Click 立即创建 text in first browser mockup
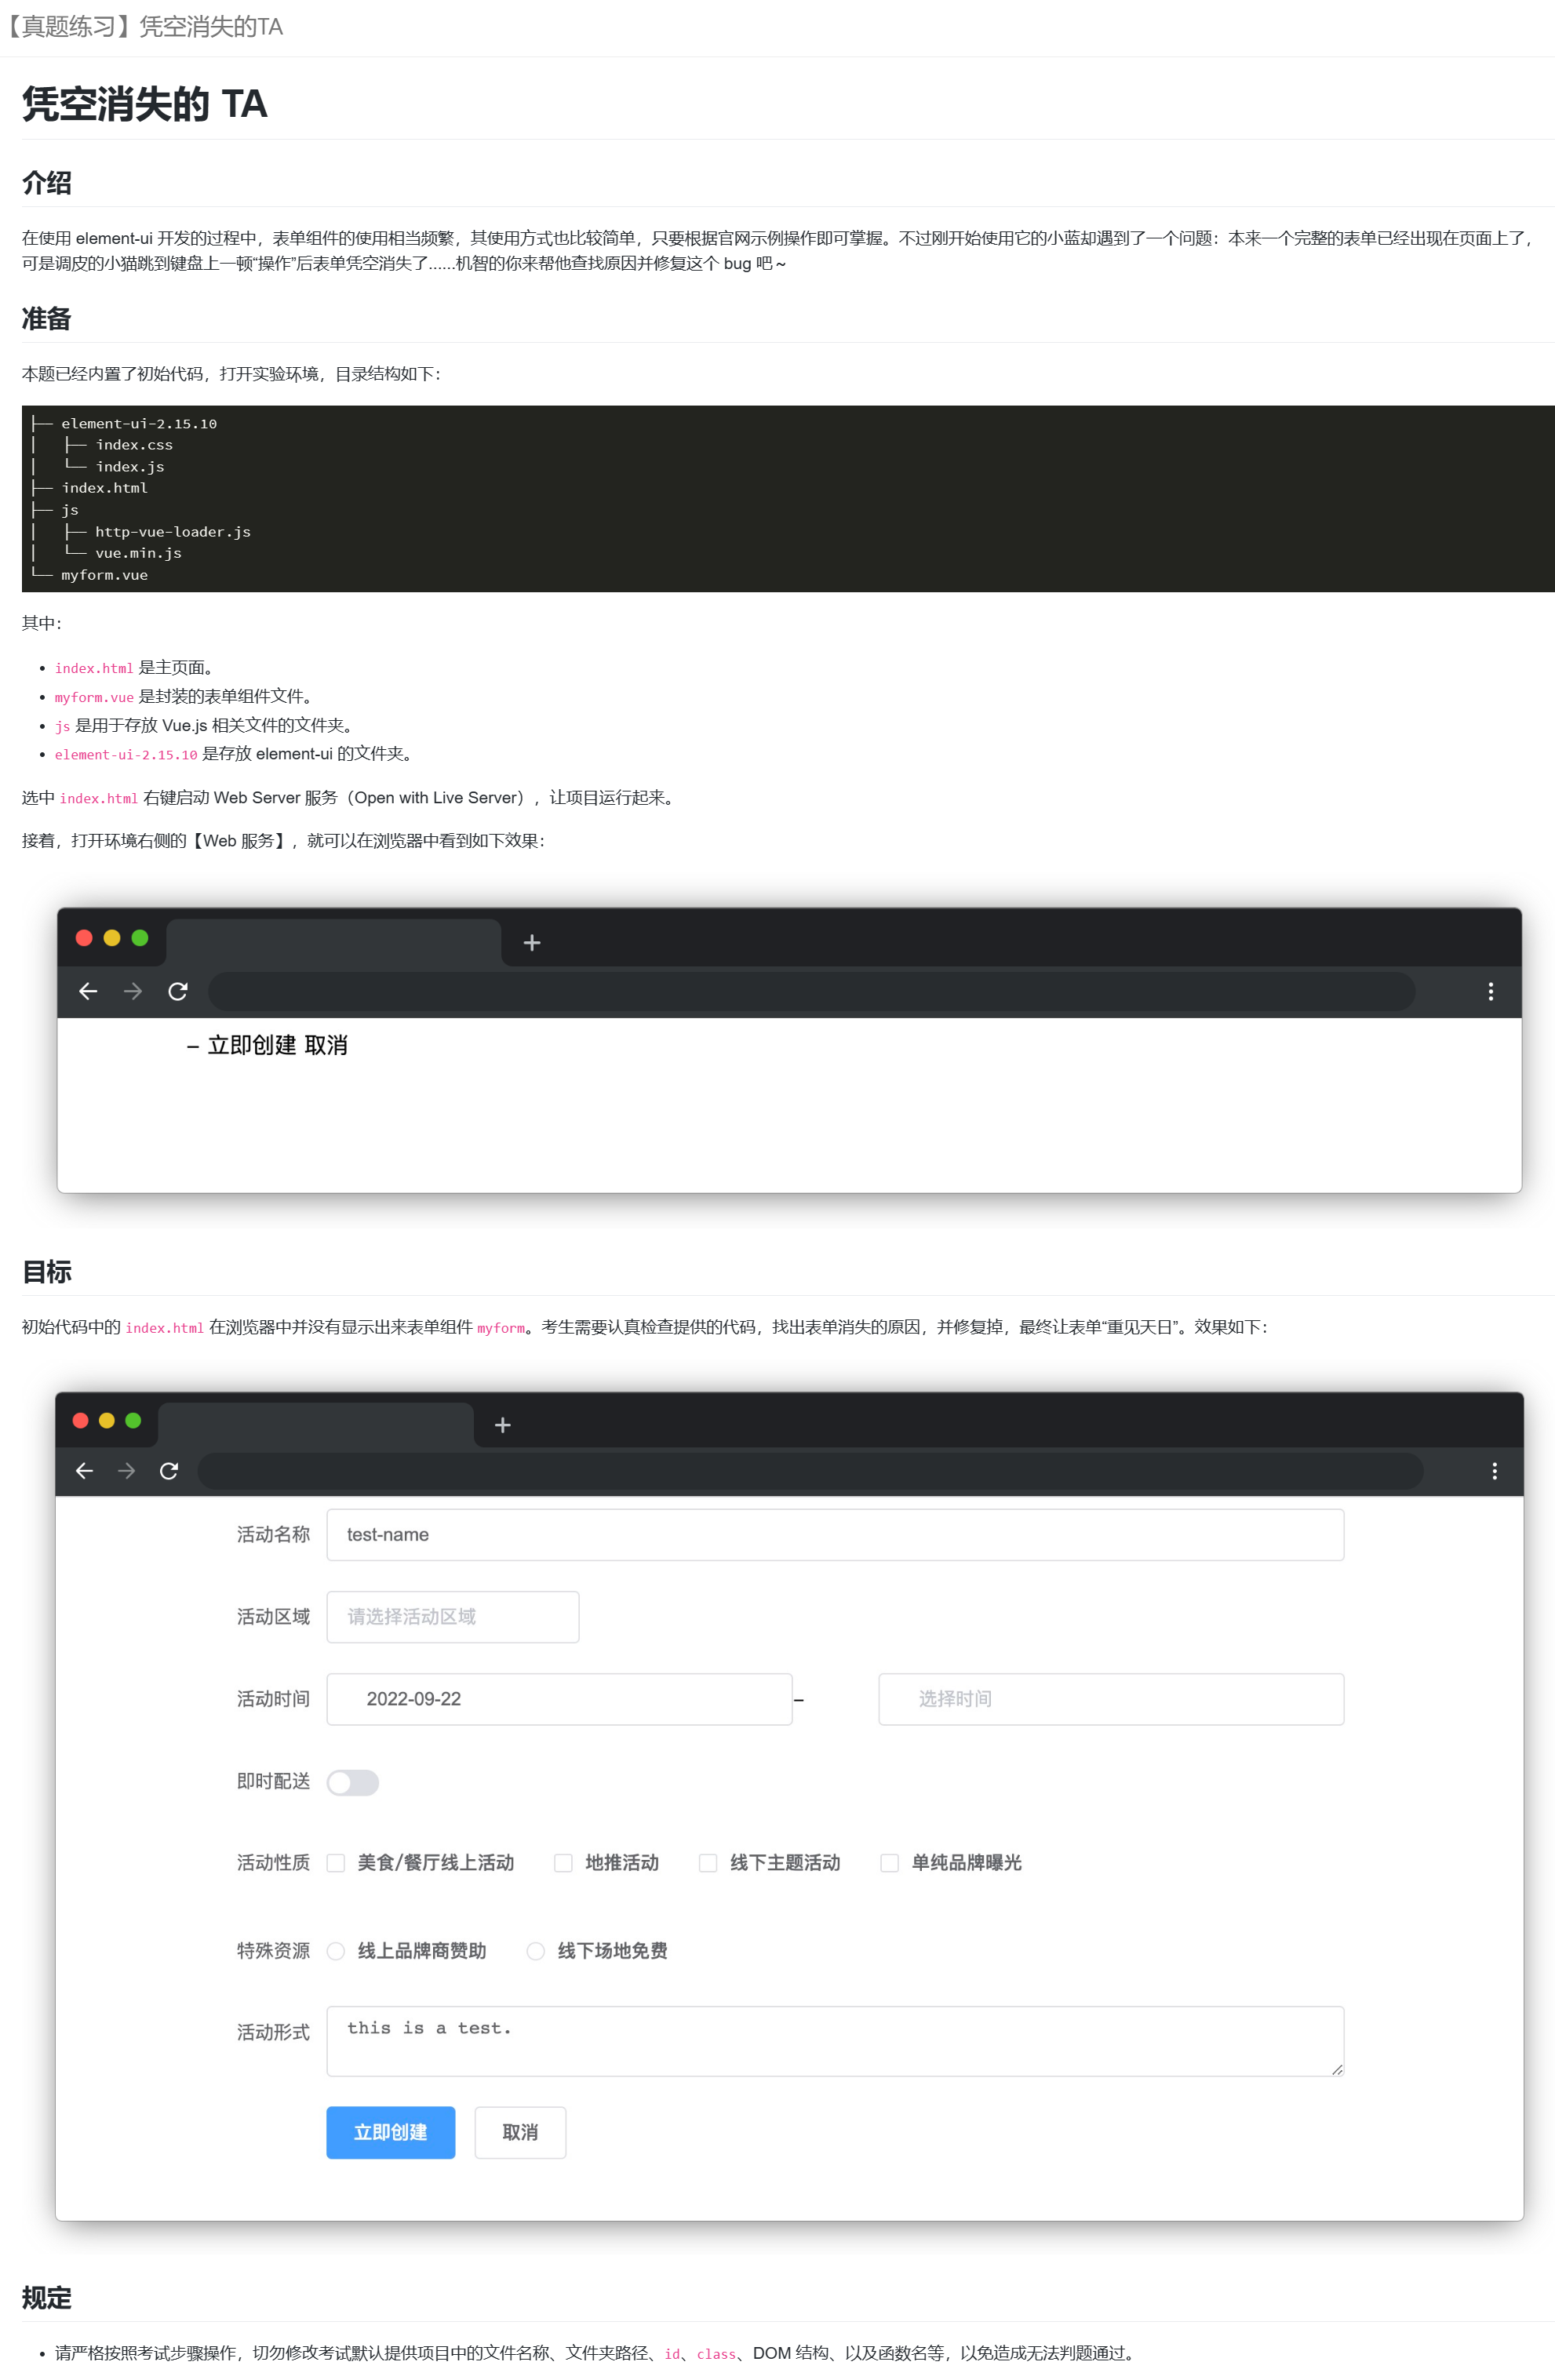This screenshot has height=2380, width=1555. pos(252,1045)
